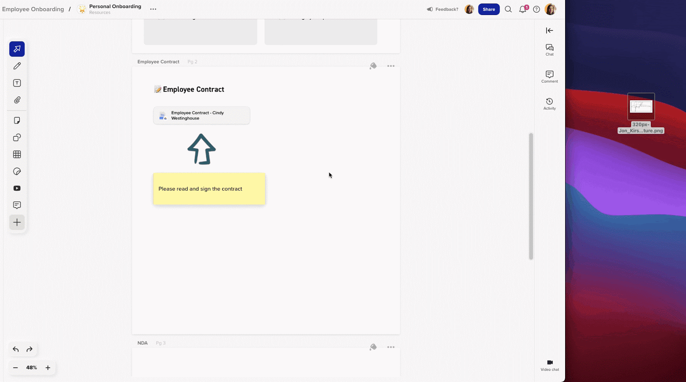Click the Employee Contract page fill color
The width and height of the screenshot is (686, 382).
(373, 66)
